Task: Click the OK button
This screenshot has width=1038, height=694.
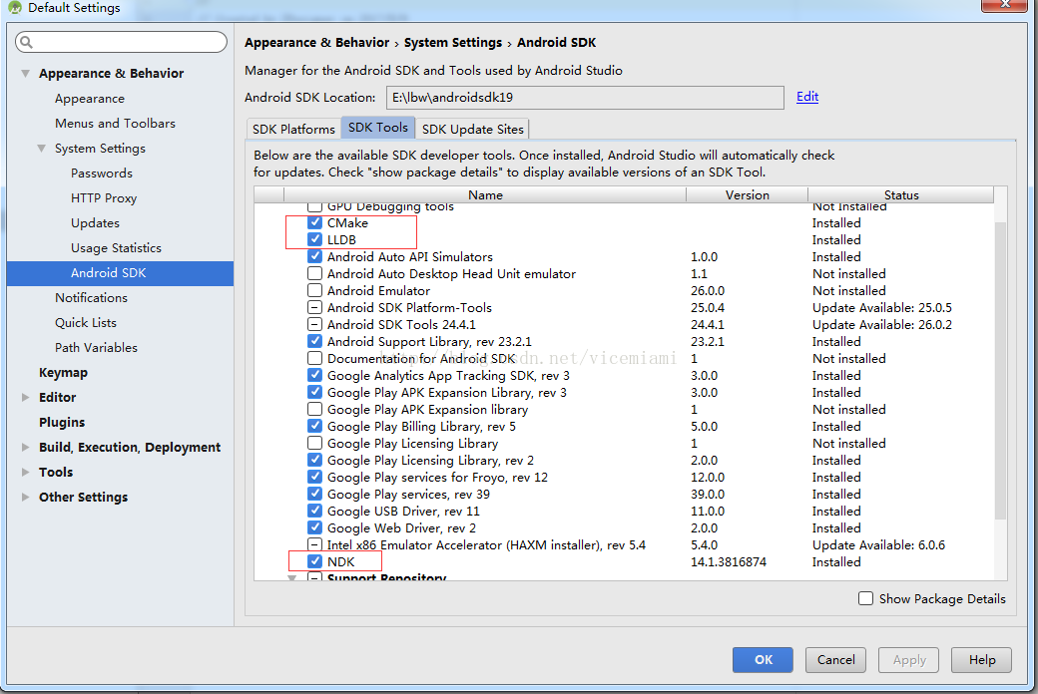Action: pos(763,659)
